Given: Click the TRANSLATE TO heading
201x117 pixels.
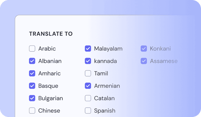Looking at the screenshot, I should (x=51, y=34).
